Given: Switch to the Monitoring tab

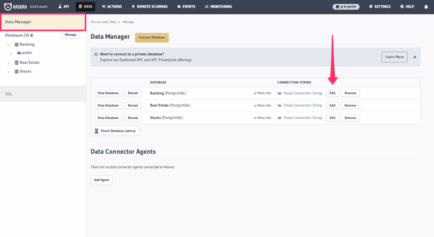Looking at the screenshot, I should point(218,6).
